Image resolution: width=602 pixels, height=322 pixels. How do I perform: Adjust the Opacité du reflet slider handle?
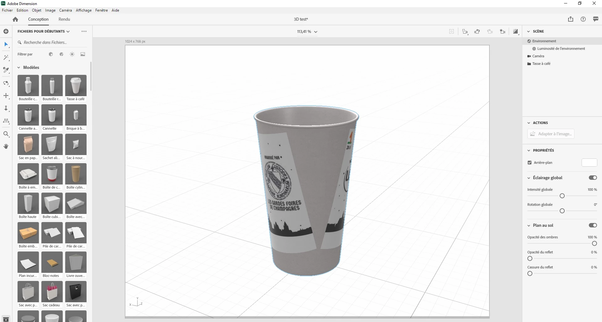530,258
